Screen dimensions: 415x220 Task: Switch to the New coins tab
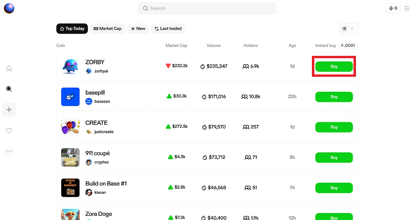pyautogui.click(x=138, y=29)
